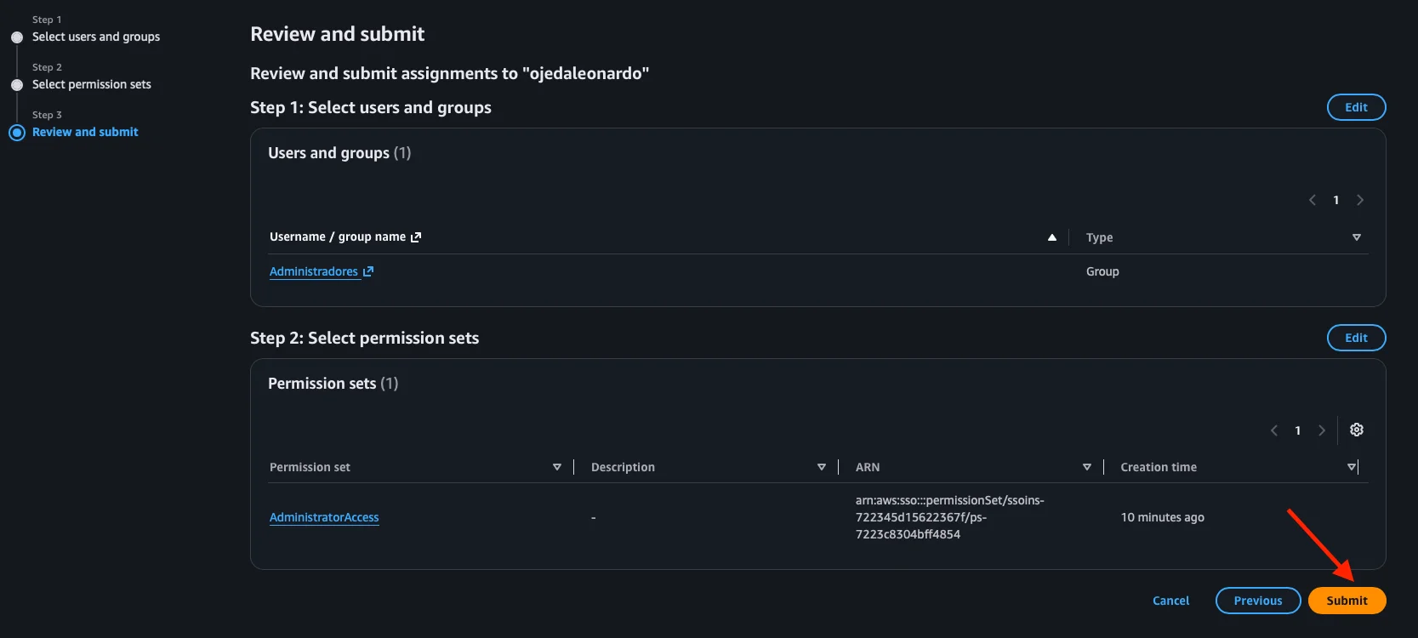Open Description column sort arrow

pyautogui.click(x=822, y=467)
